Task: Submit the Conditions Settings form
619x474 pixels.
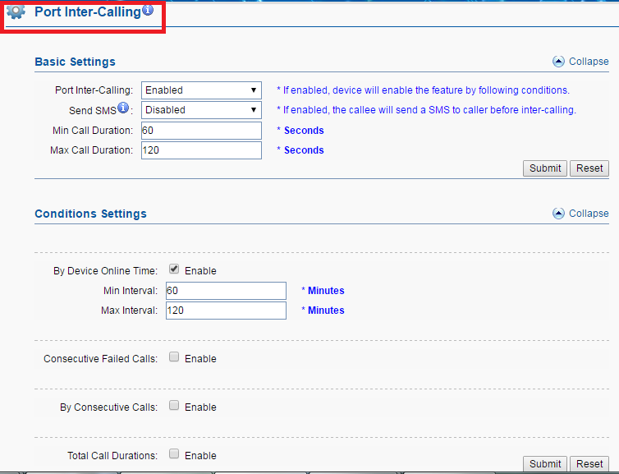Action: pyautogui.click(x=545, y=463)
